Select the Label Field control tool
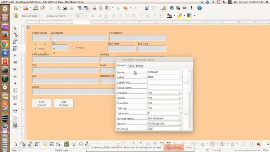Screen dimensions: 270x152 pyautogui.click(x=15, y=104)
